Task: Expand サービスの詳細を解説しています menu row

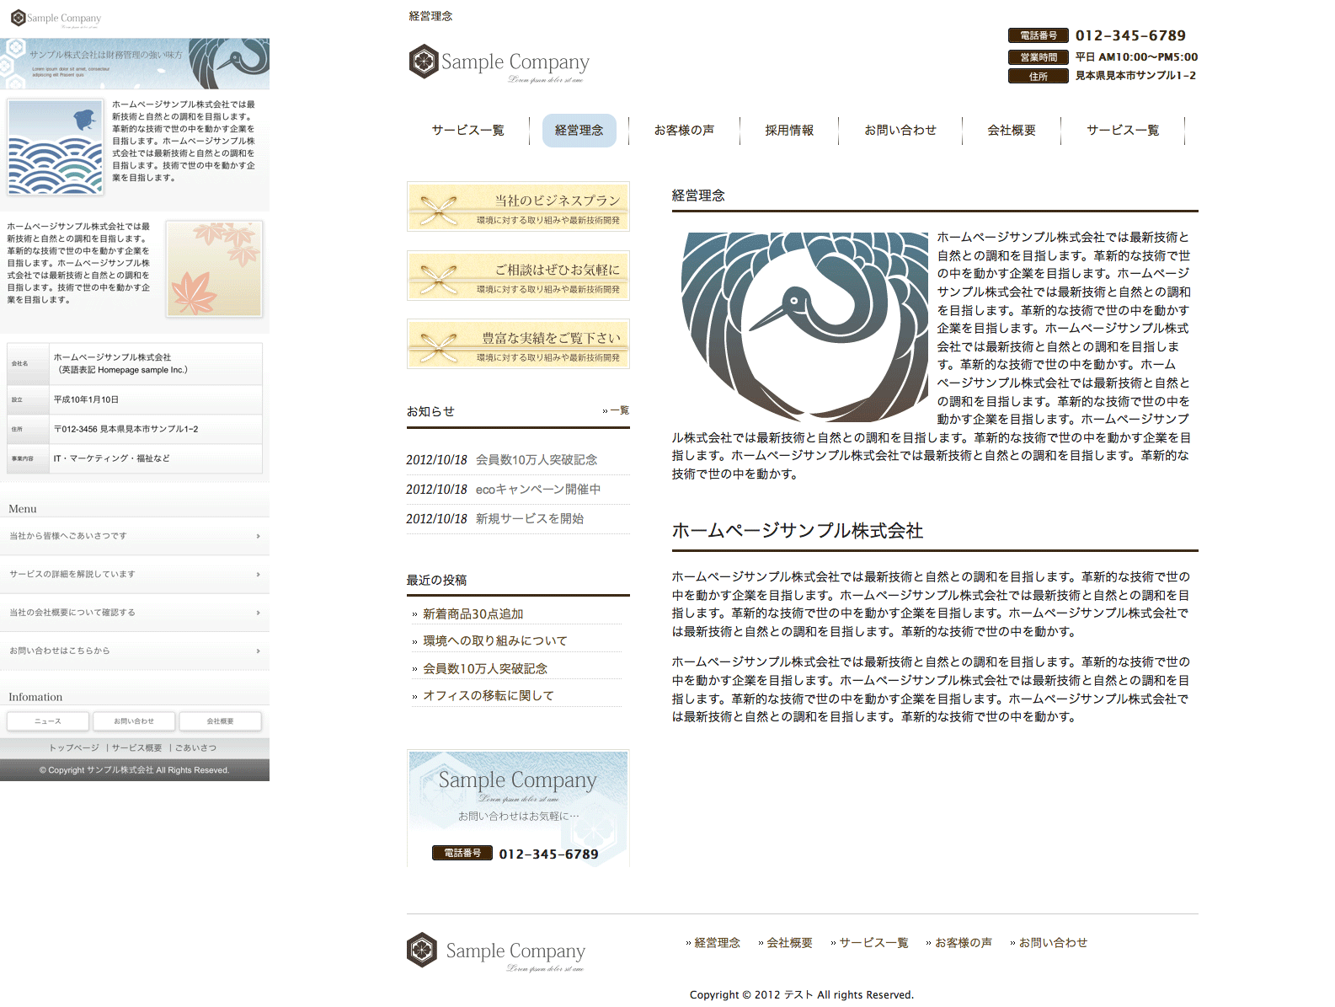Action: [135, 575]
